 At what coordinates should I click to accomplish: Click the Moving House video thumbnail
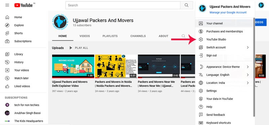click(x=73, y=66)
